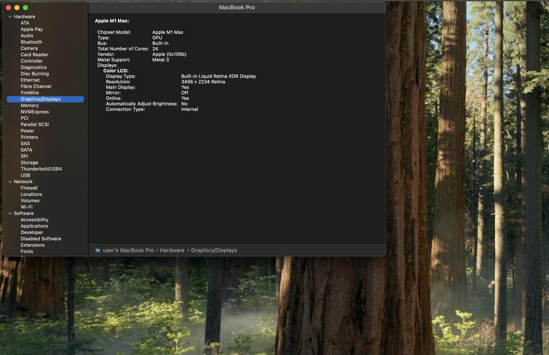The image size is (549, 355).
Task: Minimize the System Information window
Action: click(x=17, y=8)
